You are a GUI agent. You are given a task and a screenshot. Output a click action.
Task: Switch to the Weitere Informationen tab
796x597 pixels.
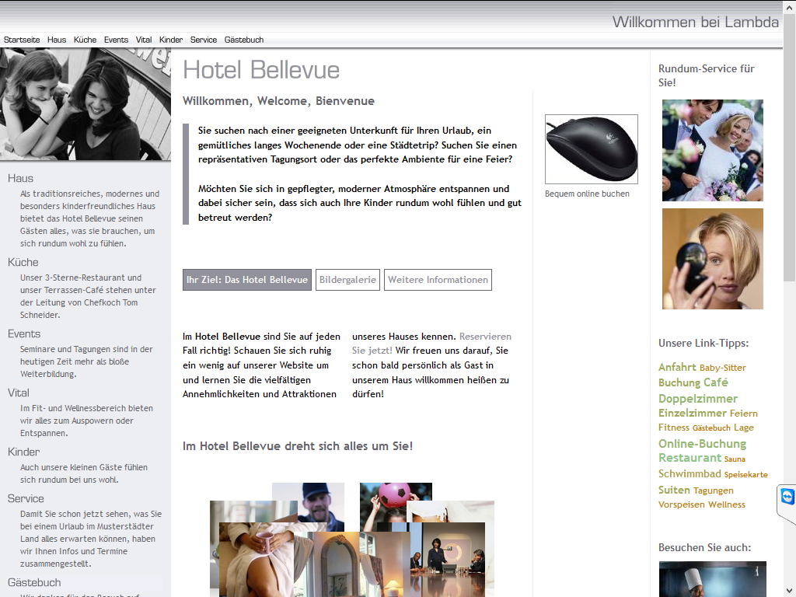pyautogui.click(x=438, y=280)
